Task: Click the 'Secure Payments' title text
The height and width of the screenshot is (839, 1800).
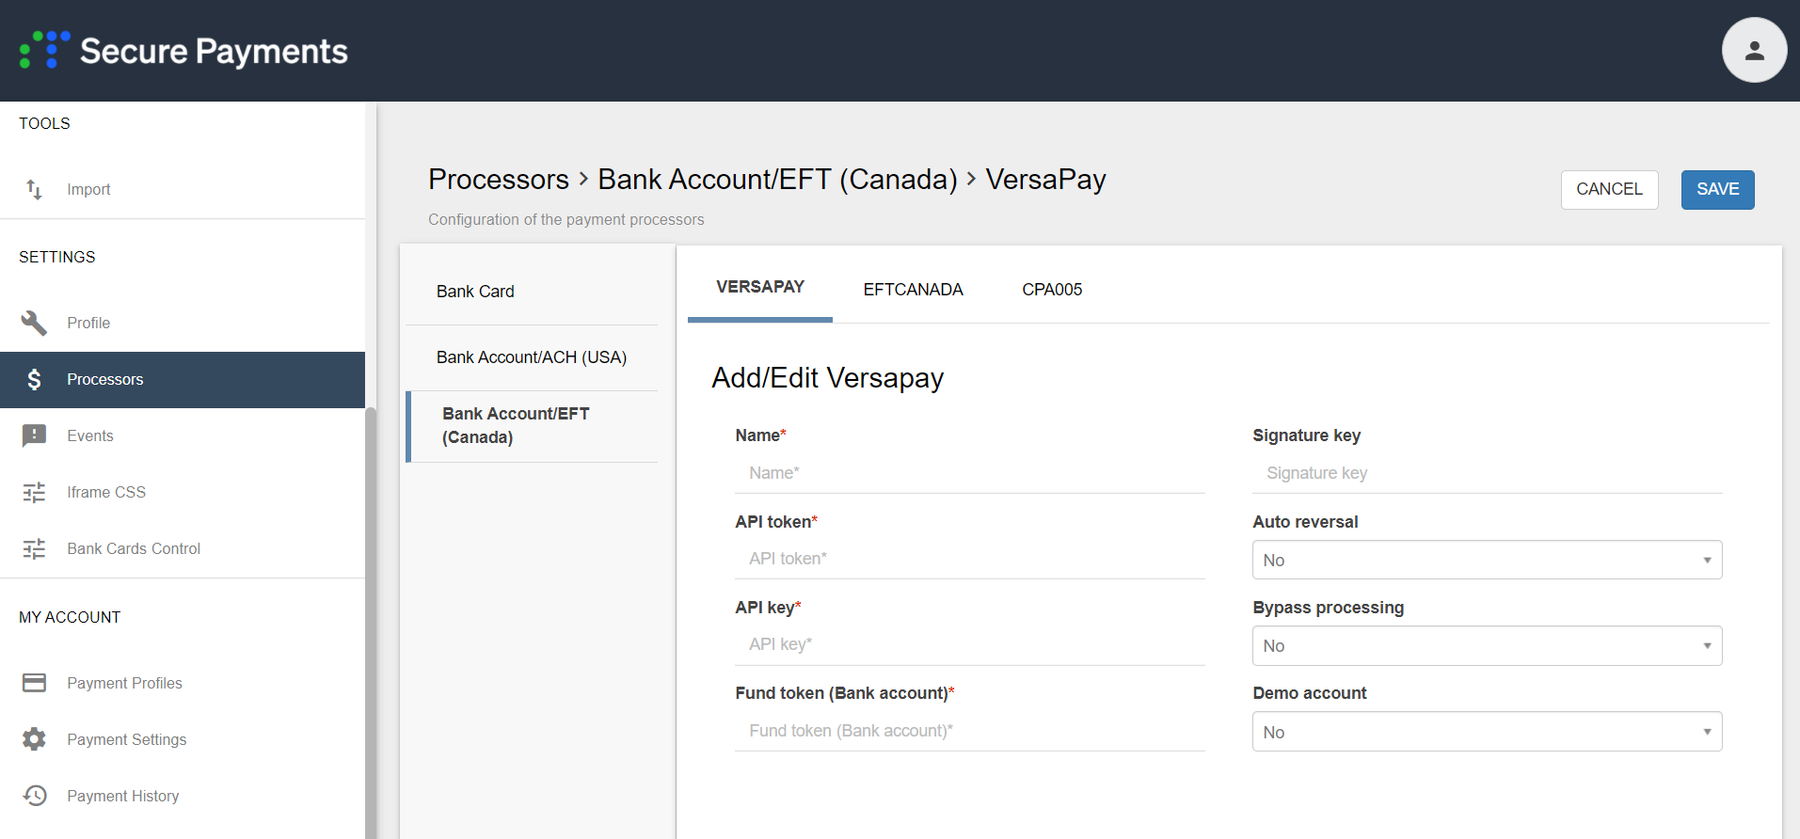Action: click(x=214, y=51)
